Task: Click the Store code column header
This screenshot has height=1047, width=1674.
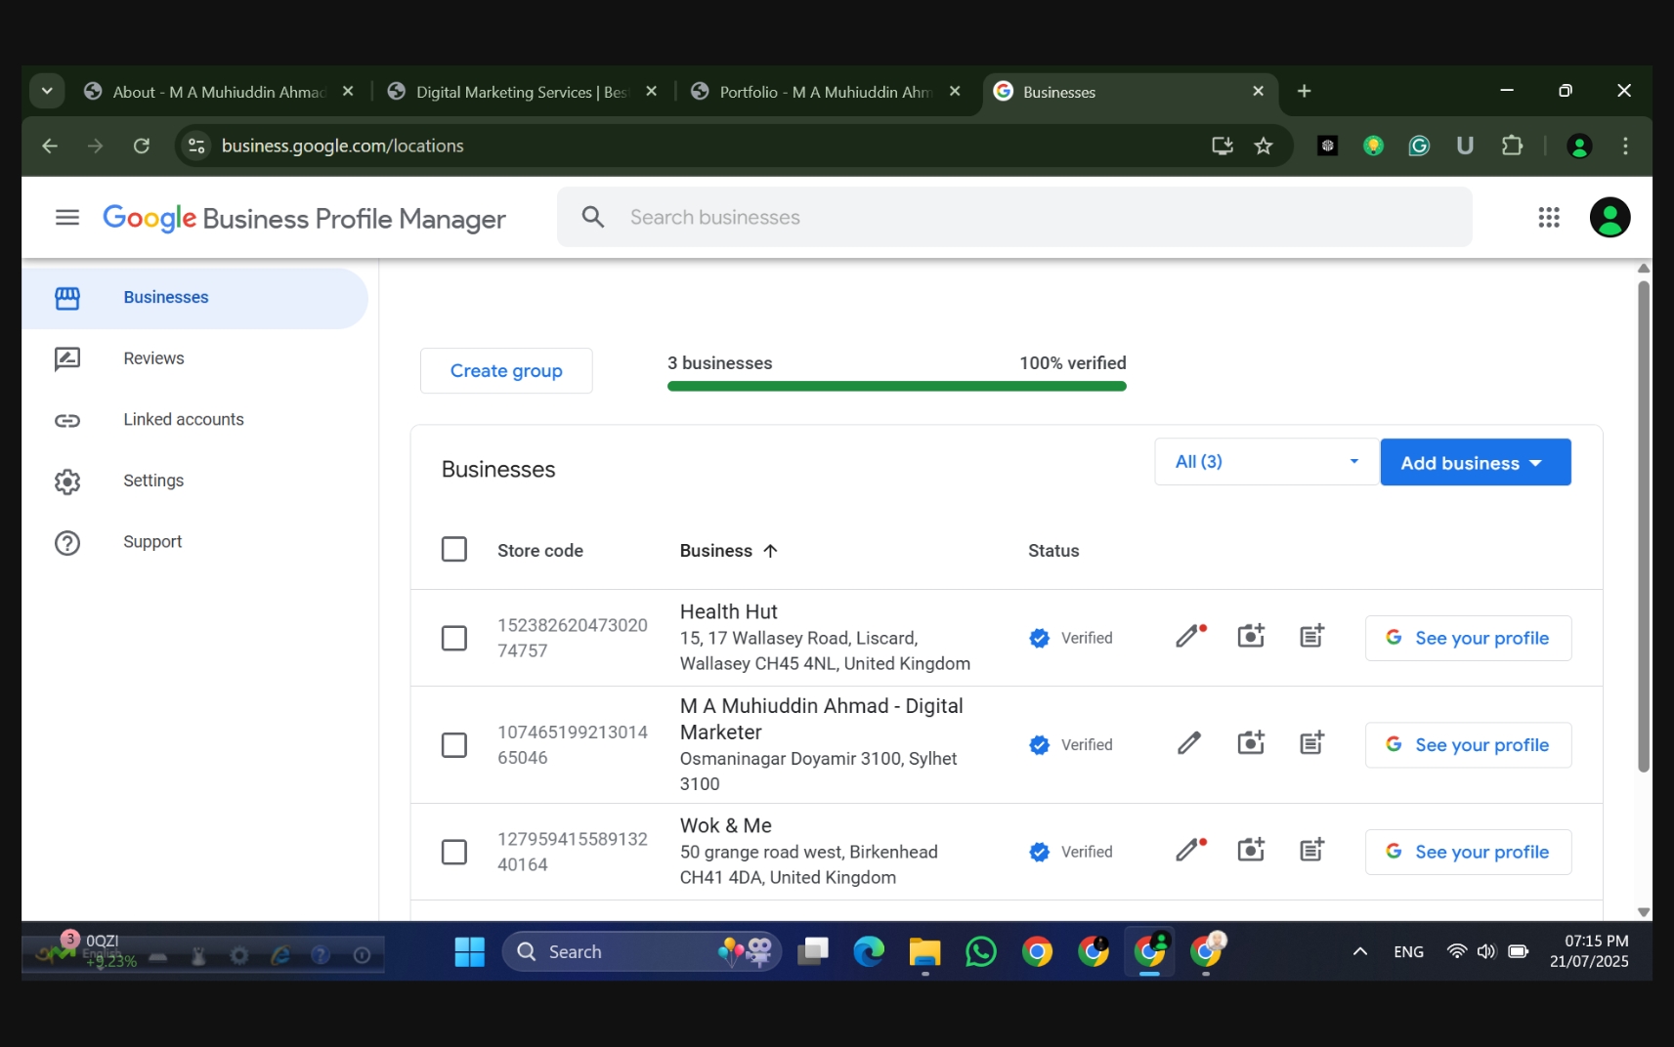Action: tap(540, 551)
